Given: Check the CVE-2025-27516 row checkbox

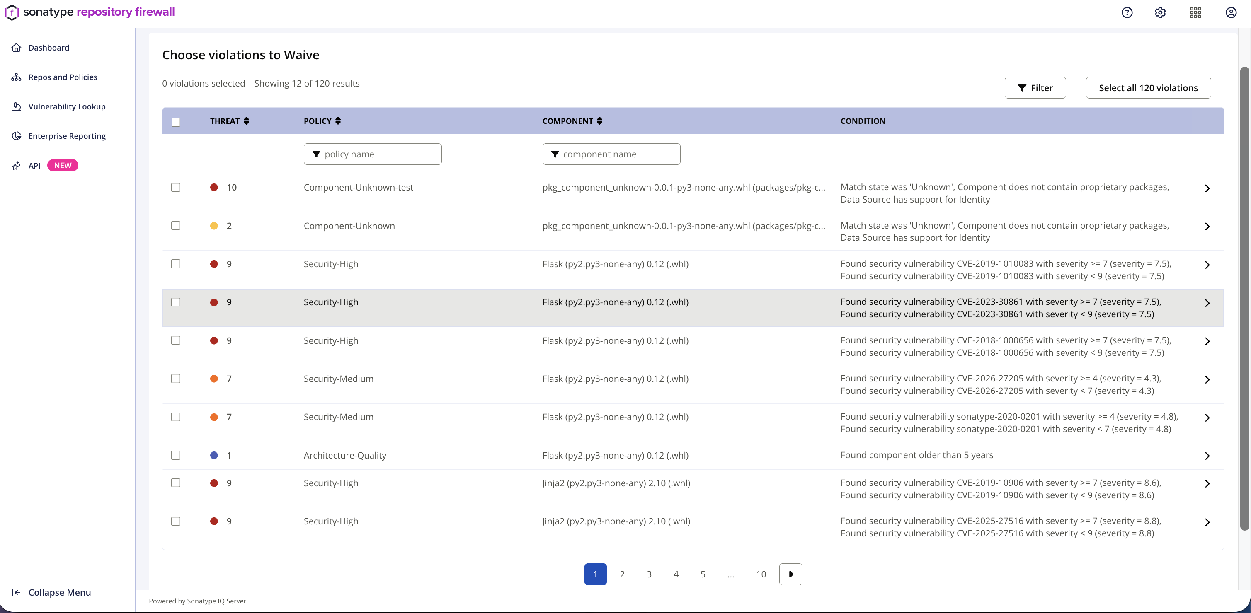Looking at the screenshot, I should point(176,521).
